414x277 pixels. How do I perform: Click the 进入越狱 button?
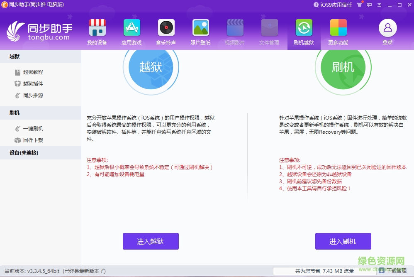pyautogui.click(x=151, y=241)
